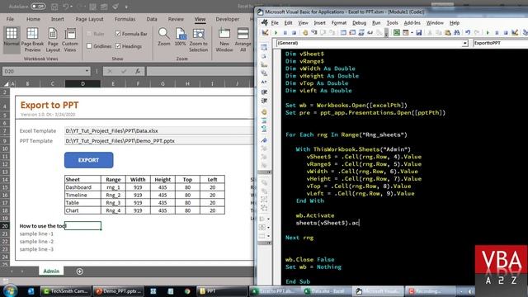
Task: Click the 'Chart' cell in Sheet column
Action: 82,210
